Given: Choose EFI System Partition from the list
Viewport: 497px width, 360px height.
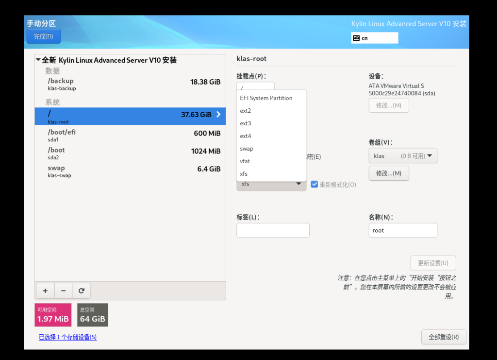Looking at the screenshot, I should click(271, 98).
